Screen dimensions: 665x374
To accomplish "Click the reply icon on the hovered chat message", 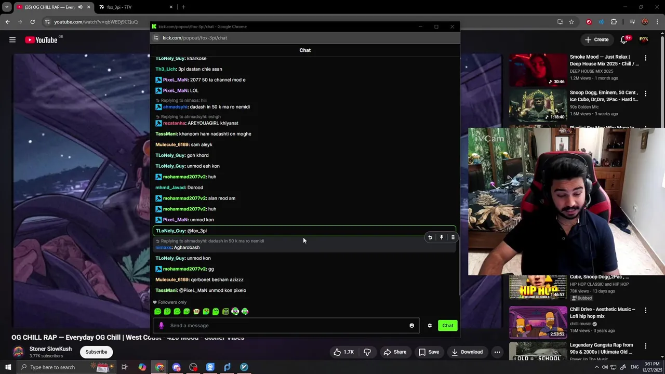I will 430,237.
